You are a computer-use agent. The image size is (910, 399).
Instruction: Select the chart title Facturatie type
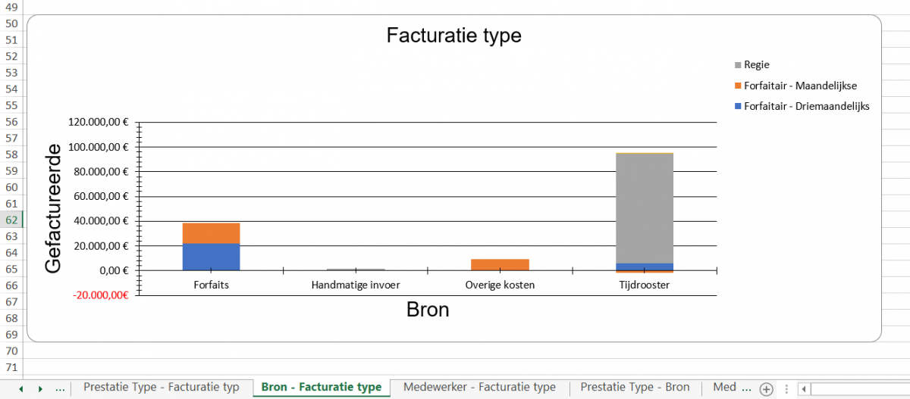(x=453, y=36)
